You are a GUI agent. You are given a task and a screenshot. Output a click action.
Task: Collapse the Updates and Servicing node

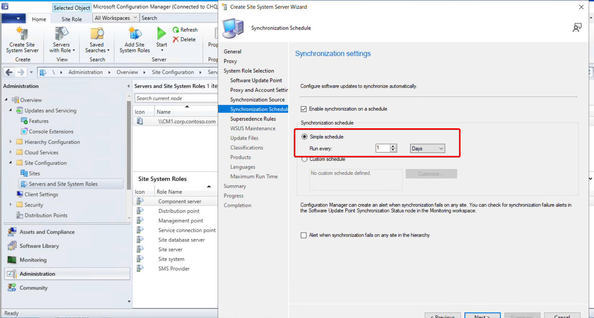click(x=10, y=110)
